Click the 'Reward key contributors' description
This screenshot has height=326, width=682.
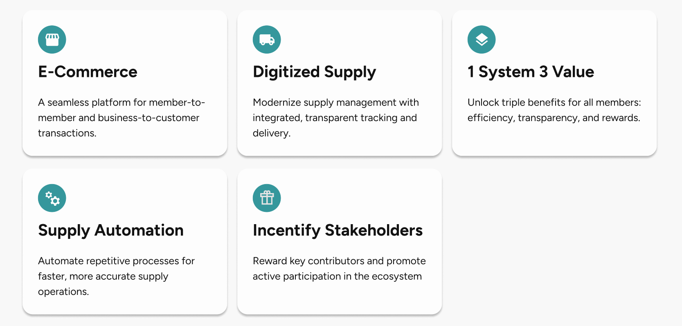point(339,269)
